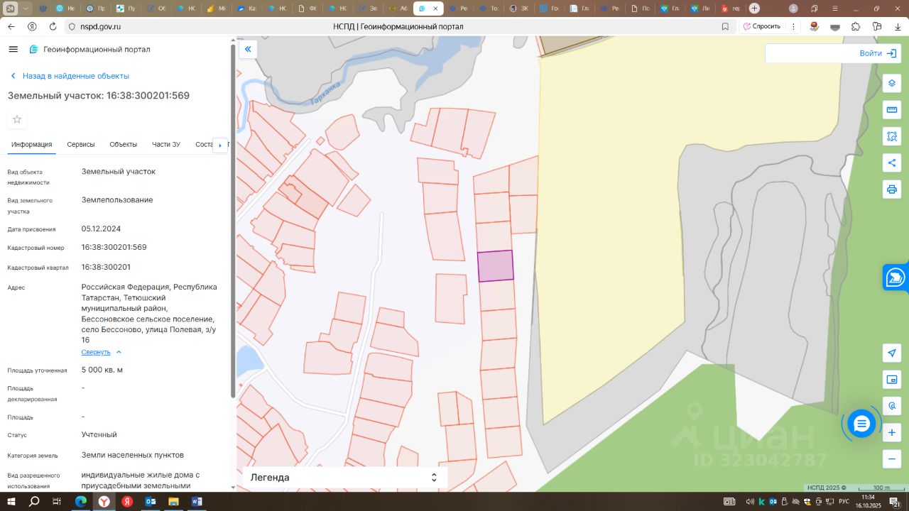
Task: Open the Состав tab
Action: [x=205, y=144]
